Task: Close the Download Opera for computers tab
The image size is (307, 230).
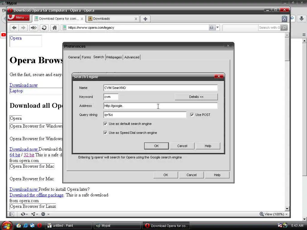Action: click(82, 19)
